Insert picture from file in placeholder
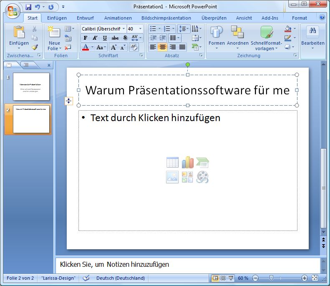The width and height of the screenshot is (330, 286). pyautogui.click(x=172, y=177)
